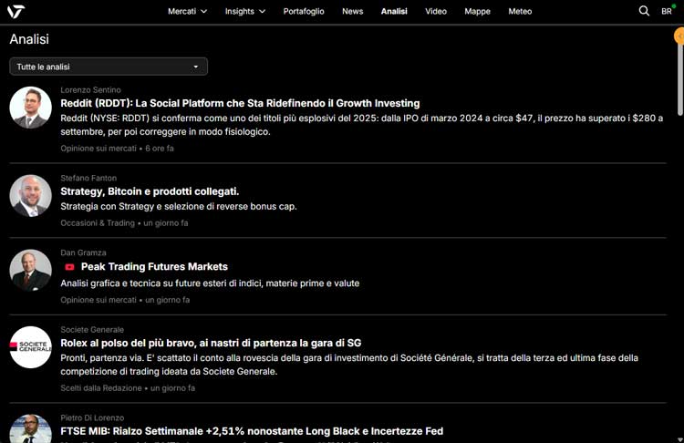The image size is (684, 443).
Task: Click the YouTube icon beside Peak Trading
Action: click(70, 267)
